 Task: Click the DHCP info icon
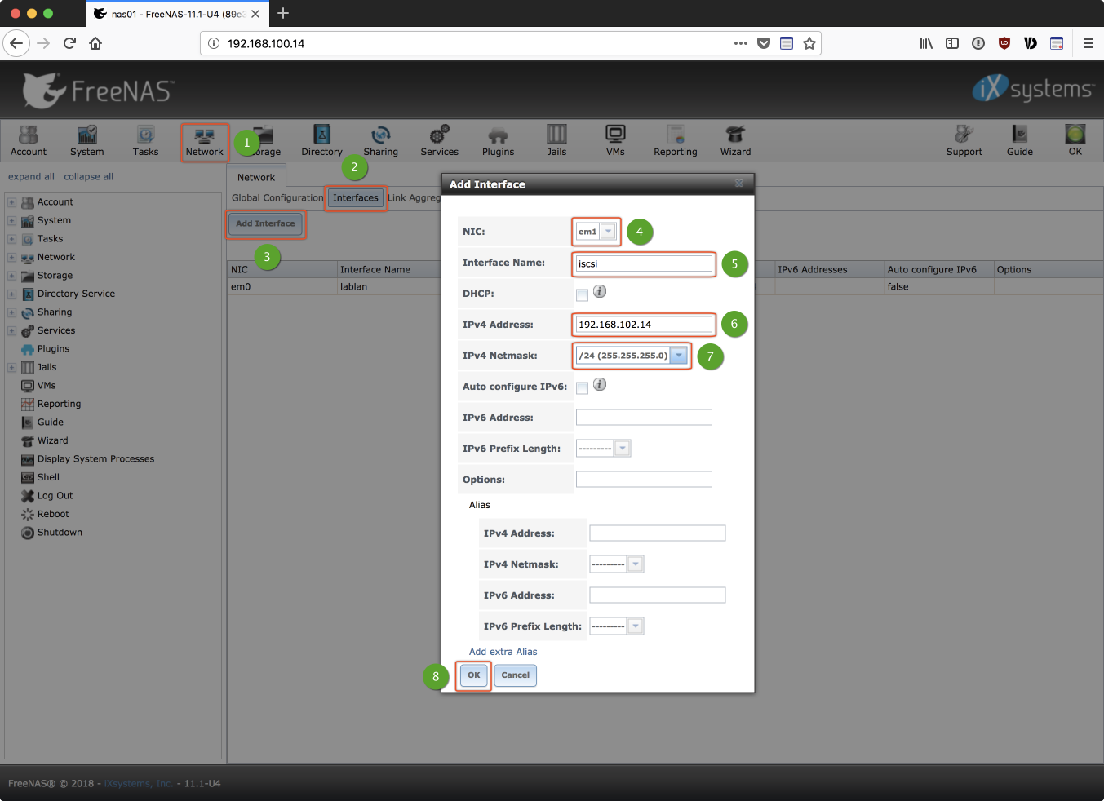click(x=600, y=291)
